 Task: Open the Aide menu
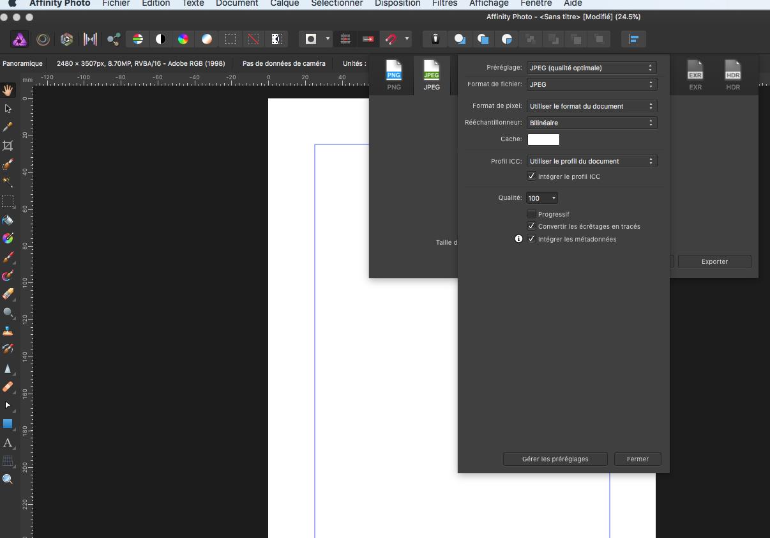pyautogui.click(x=573, y=3)
